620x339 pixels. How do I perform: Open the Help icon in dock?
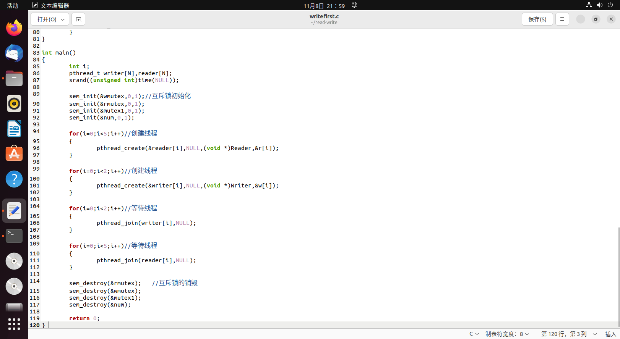click(14, 179)
